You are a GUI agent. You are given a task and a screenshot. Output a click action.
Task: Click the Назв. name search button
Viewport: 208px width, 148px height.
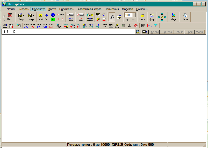point(185,17)
